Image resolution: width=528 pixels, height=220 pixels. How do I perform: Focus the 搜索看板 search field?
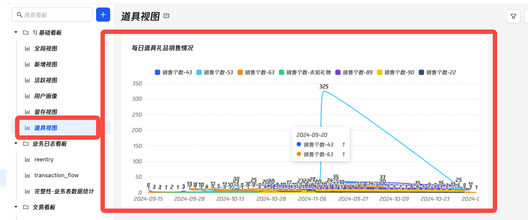[52, 15]
